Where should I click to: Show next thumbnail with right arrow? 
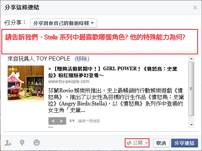coord(62,121)
